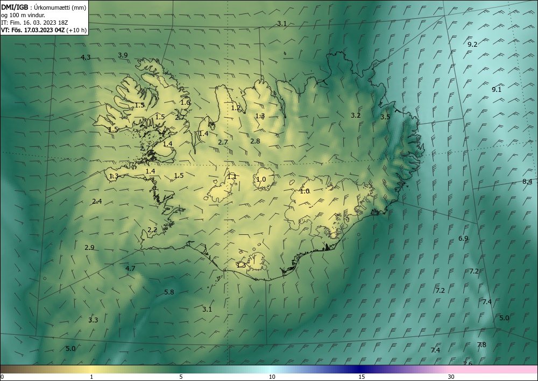The image size is (538, 381).
Task: Click the "og 100 m vindur." caption line
Action: tap(23, 15)
